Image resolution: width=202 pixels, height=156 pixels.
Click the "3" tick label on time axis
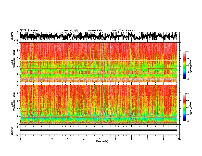(68, 139)
